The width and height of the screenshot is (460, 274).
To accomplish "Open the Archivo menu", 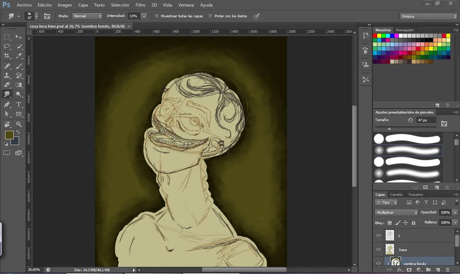I will click(x=24, y=5).
